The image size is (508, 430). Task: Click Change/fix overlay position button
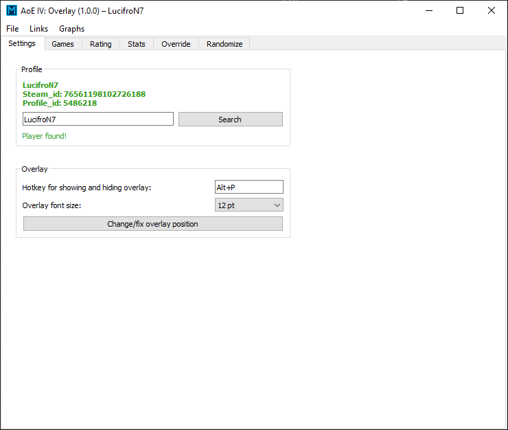(153, 224)
